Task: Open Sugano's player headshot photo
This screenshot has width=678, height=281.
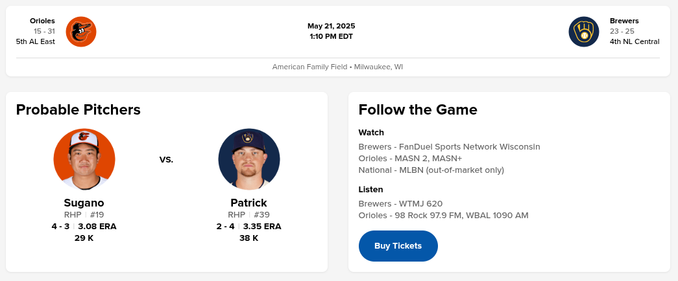Action: coord(84,159)
